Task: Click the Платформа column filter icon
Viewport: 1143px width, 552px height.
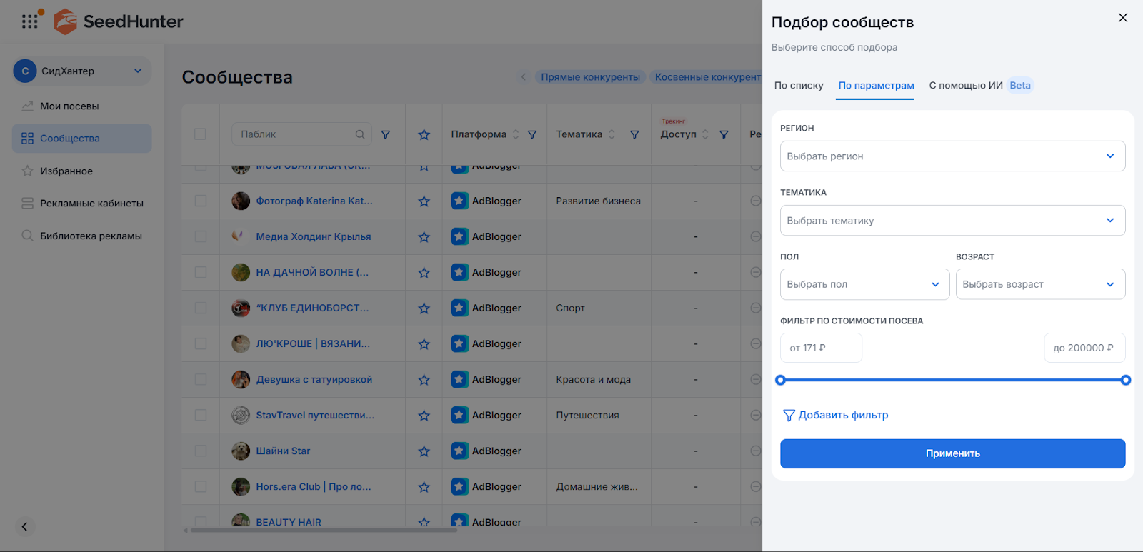Action: [x=532, y=134]
